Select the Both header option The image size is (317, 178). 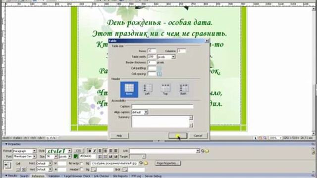pyautogui.click(x=183, y=89)
